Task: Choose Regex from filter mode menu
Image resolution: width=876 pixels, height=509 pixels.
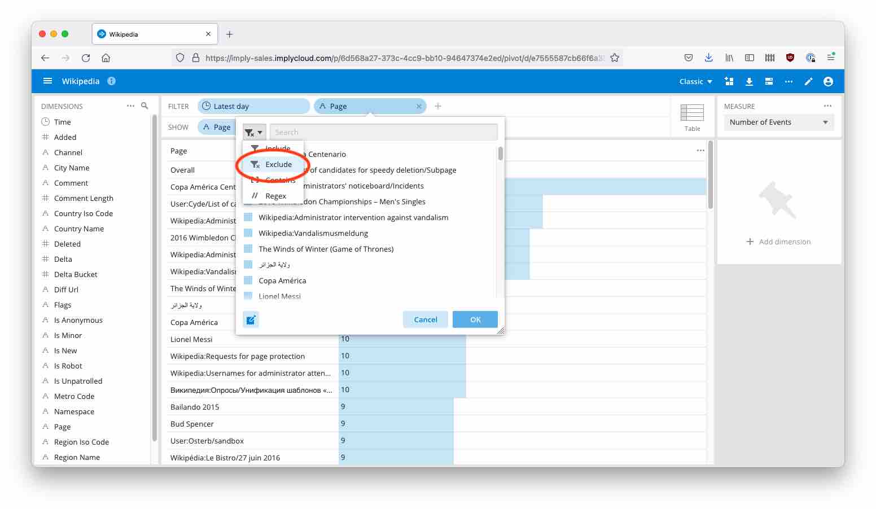Action: point(273,196)
